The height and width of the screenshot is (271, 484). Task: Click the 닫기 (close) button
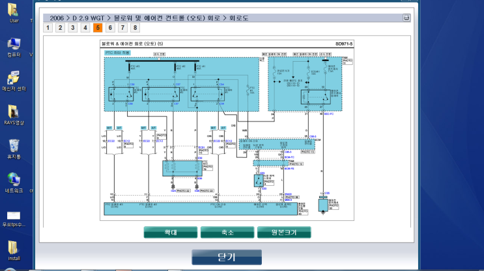(x=227, y=257)
